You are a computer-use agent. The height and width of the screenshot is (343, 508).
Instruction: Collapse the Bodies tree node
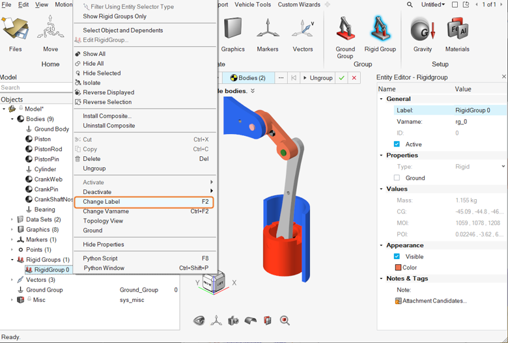12,119
